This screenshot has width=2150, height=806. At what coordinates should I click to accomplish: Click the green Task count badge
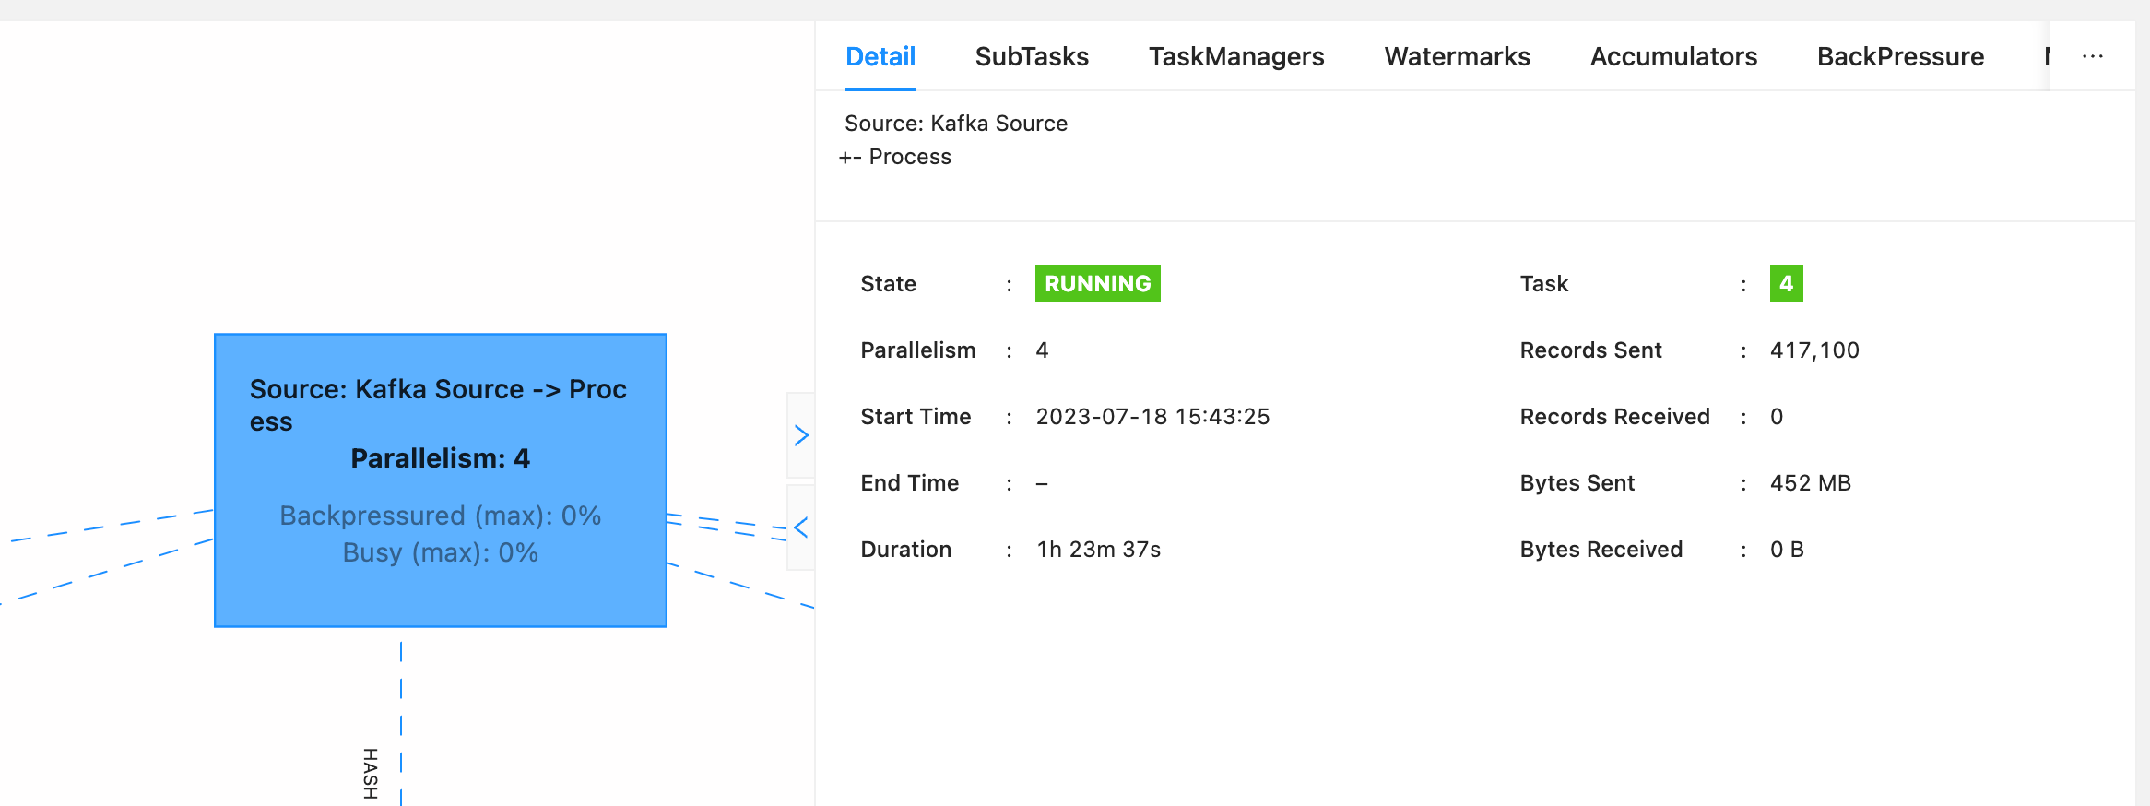click(1786, 283)
